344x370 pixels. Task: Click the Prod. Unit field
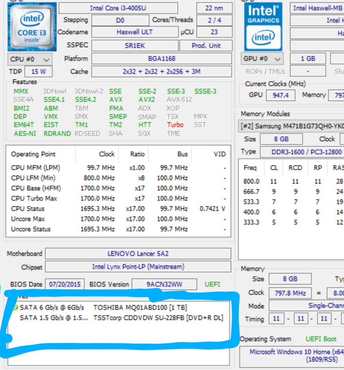pos(206,46)
